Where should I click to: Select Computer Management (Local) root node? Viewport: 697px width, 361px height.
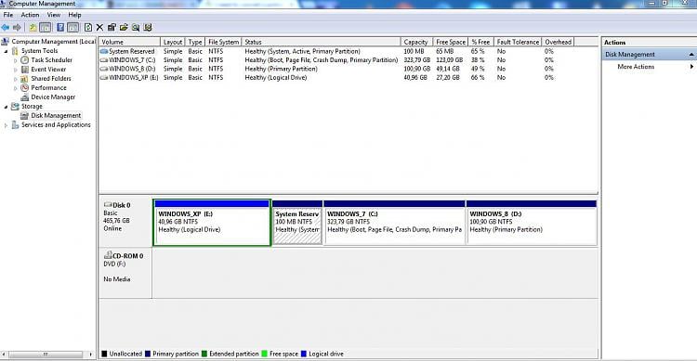53,41
